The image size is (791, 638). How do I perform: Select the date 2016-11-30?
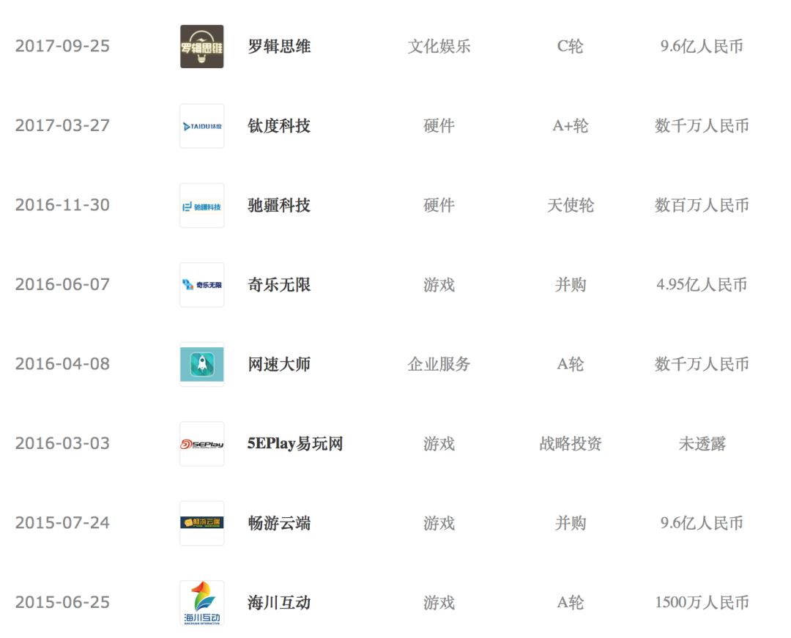62,205
